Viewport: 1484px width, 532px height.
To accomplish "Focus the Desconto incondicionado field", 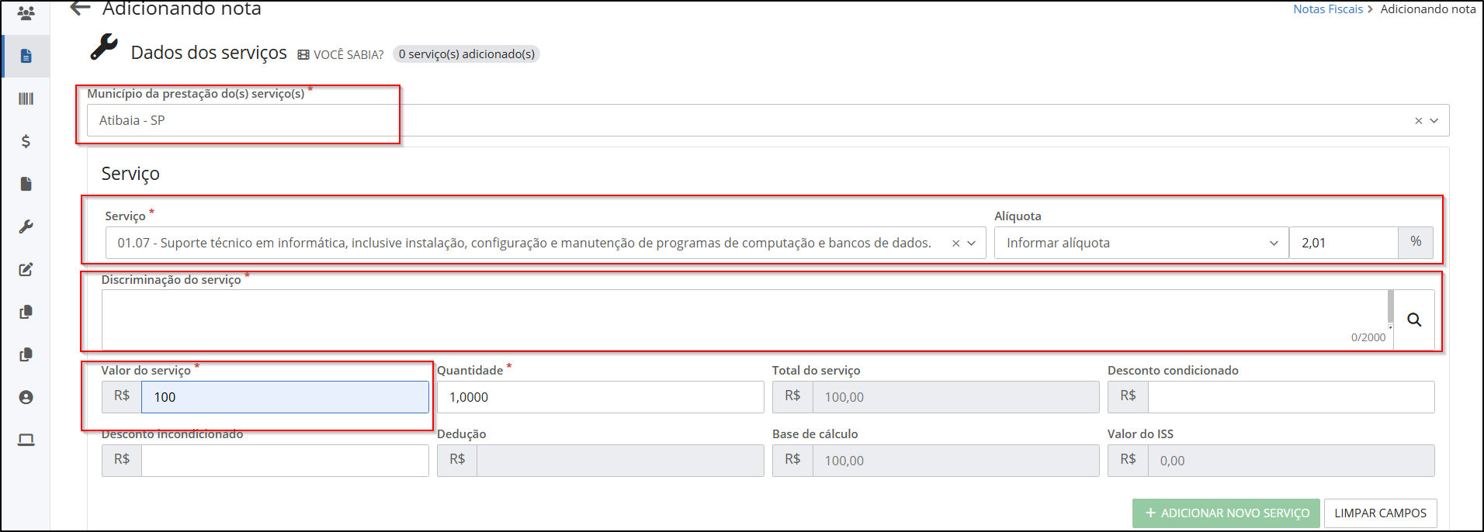I will click(285, 461).
